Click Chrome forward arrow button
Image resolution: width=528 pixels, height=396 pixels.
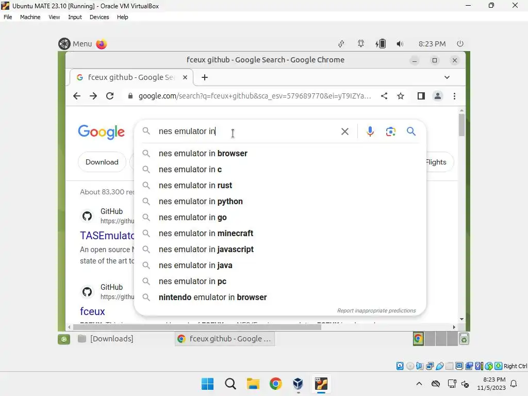click(93, 96)
